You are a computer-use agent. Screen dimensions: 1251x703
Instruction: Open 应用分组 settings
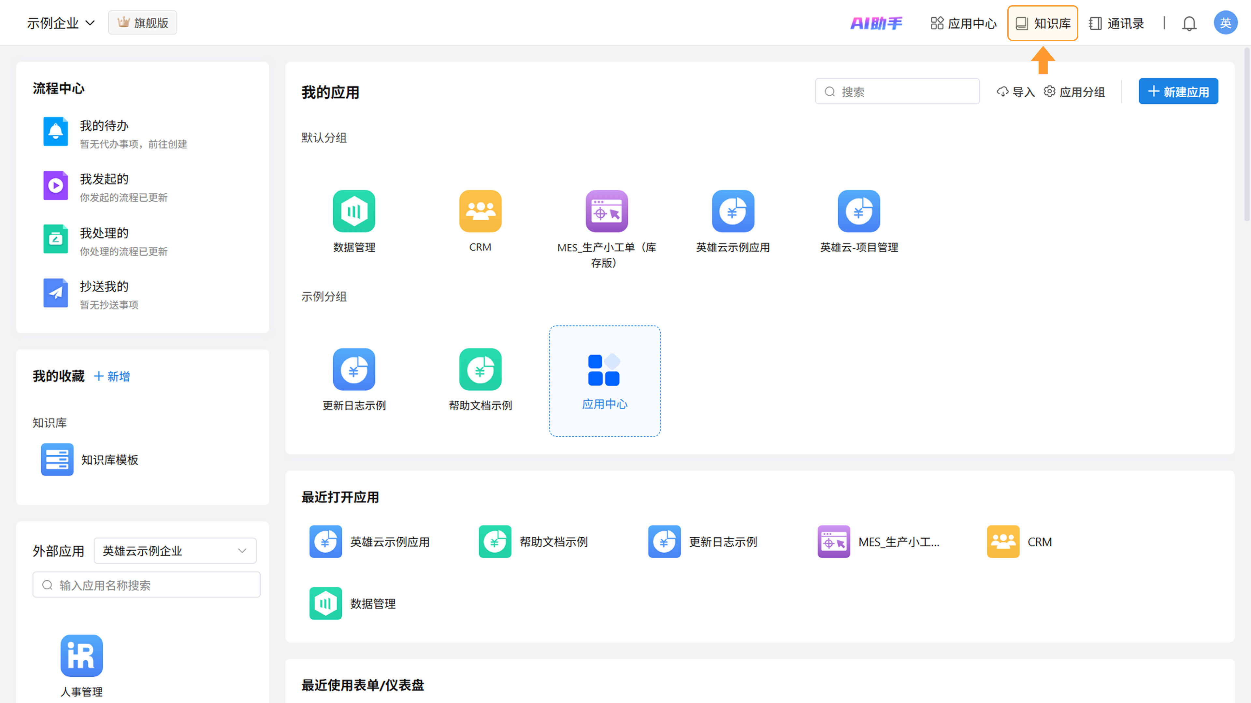(1074, 92)
